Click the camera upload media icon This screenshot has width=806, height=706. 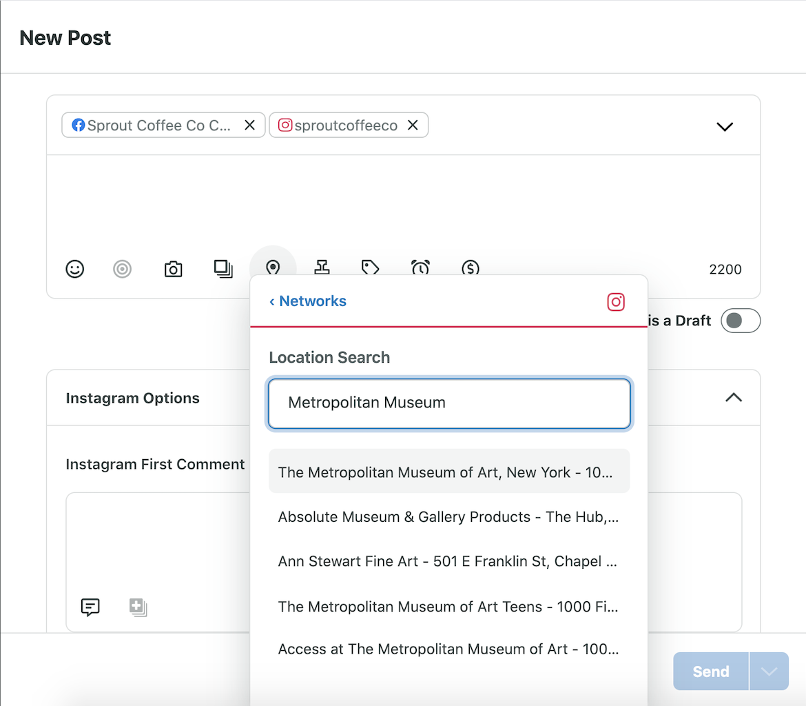173,269
